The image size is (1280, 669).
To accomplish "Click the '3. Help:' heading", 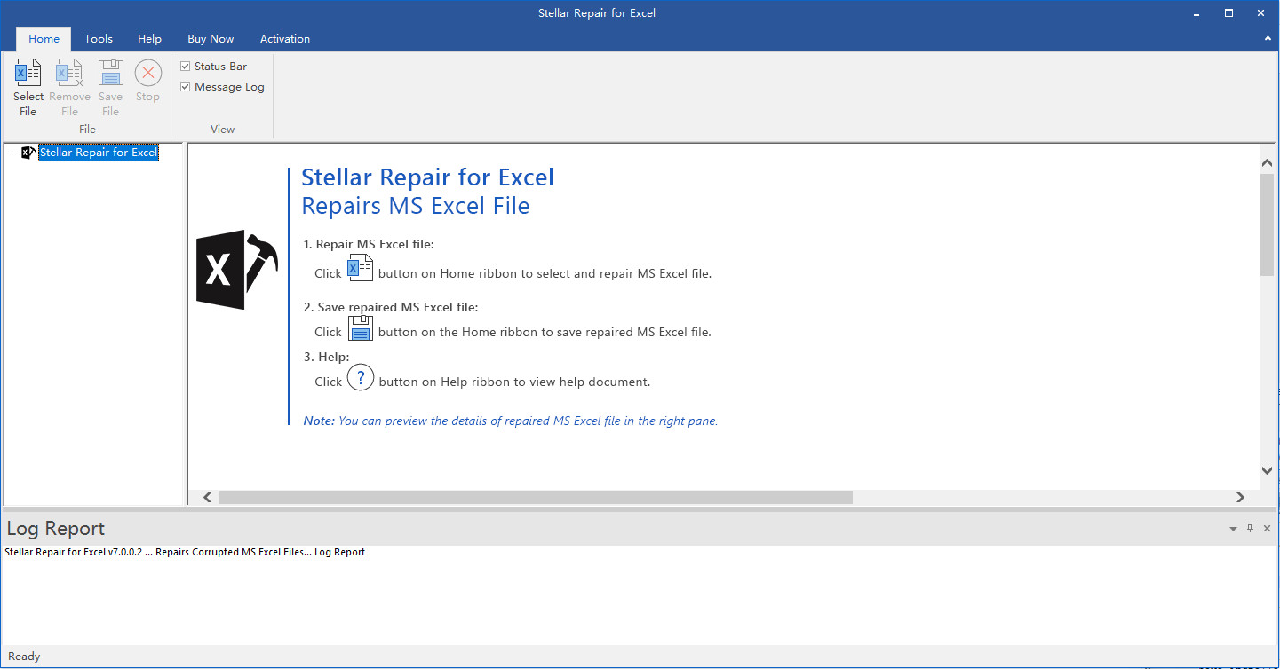I will [x=326, y=357].
